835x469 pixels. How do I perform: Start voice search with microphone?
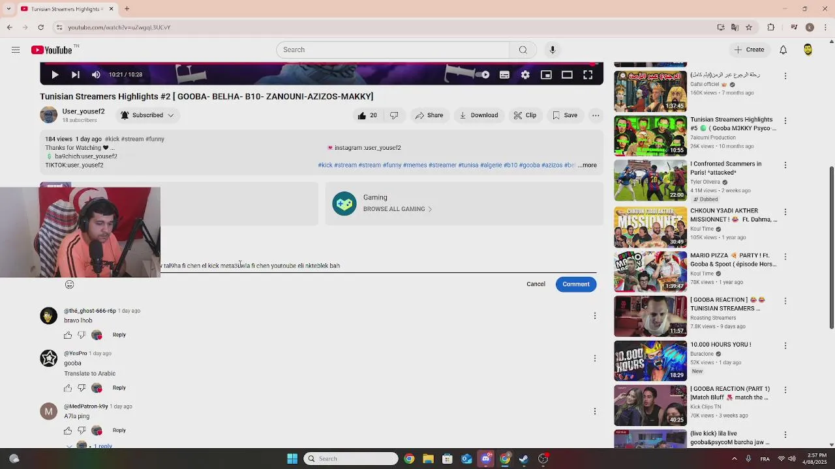click(553, 50)
